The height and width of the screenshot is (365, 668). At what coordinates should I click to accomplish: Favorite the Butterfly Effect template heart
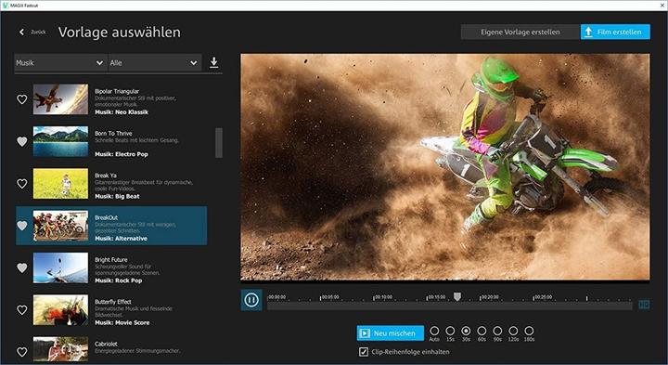click(21, 310)
